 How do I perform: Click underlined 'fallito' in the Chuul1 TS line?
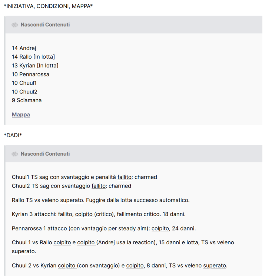point(125,177)
